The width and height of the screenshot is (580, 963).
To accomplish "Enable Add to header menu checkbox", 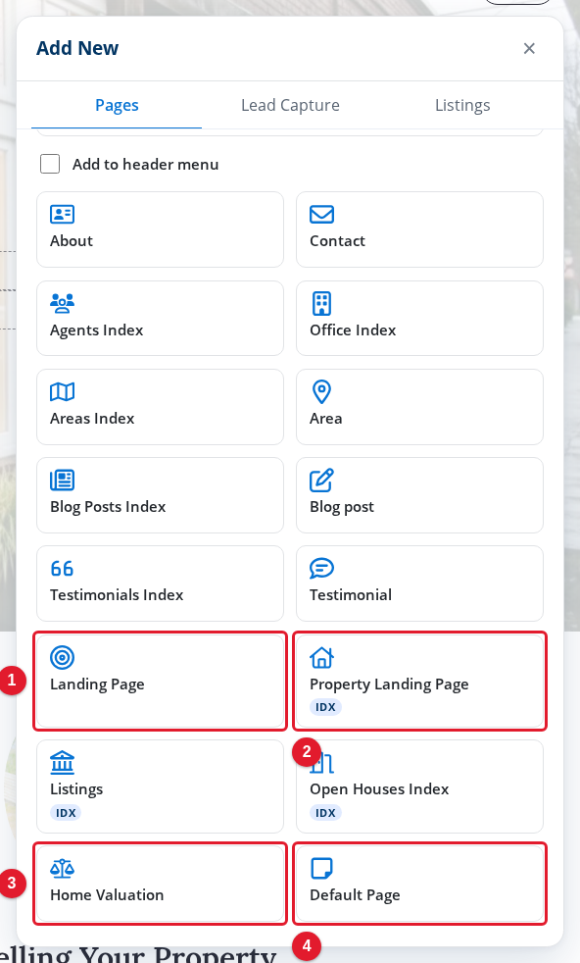I will tap(50, 164).
